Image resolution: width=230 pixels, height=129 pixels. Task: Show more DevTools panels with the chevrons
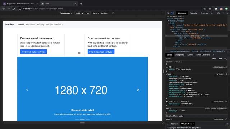pos(212,13)
